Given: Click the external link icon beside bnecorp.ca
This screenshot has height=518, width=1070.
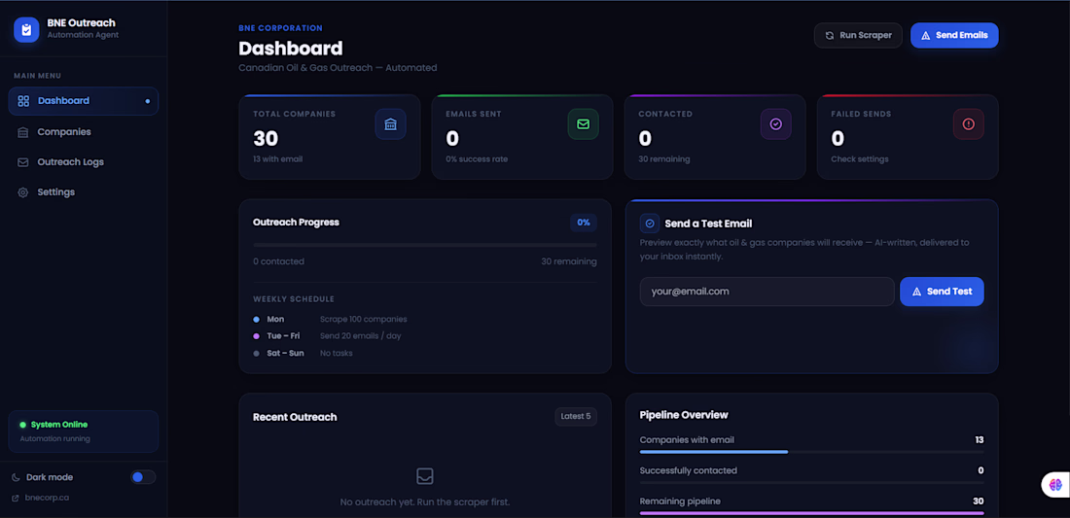Looking at the screenshot, I should (x=15, y=498).
